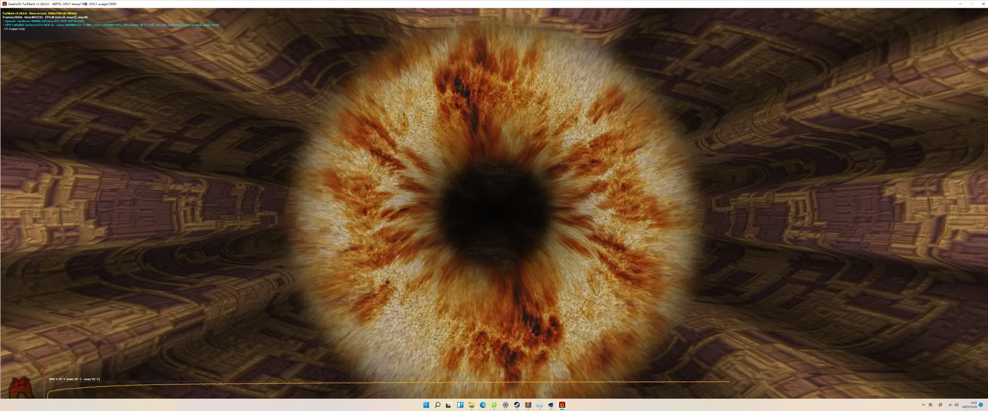Click the 'F1: toggle help' hint text
Viewport: 988px width, 411px height.
(x=14, y=29)
